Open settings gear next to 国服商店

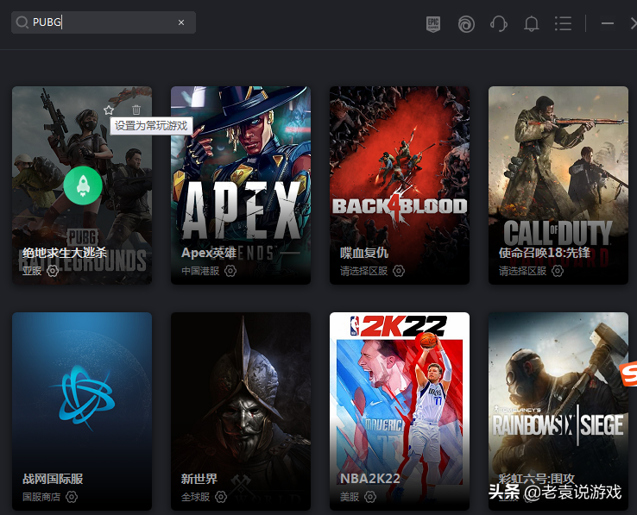(x=72, y=497)
